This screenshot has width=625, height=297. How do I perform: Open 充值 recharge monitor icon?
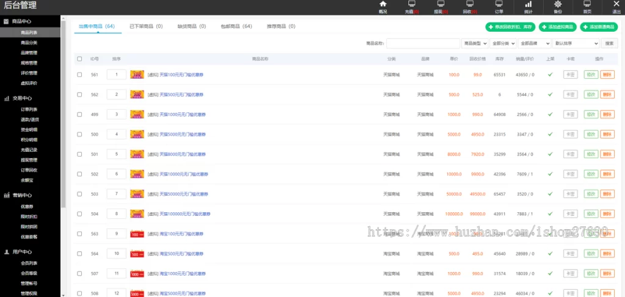pyautogui.click(x=411, y=5)
